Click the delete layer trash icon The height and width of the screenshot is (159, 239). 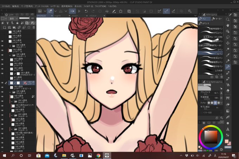pyautogui.click(x=34, y=27)
